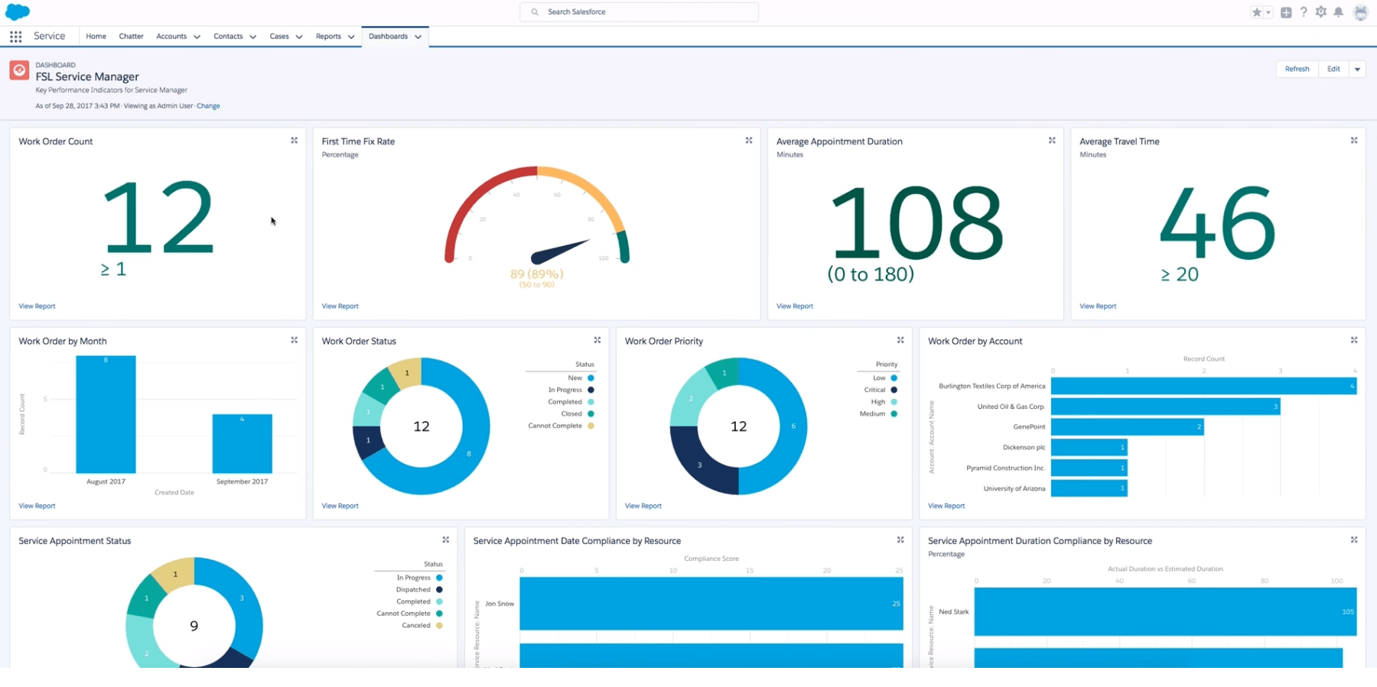Viewport: 1377px width, 687px height.
Task: Expand the Service Appointment Status widget
Action: coord(446,540)
